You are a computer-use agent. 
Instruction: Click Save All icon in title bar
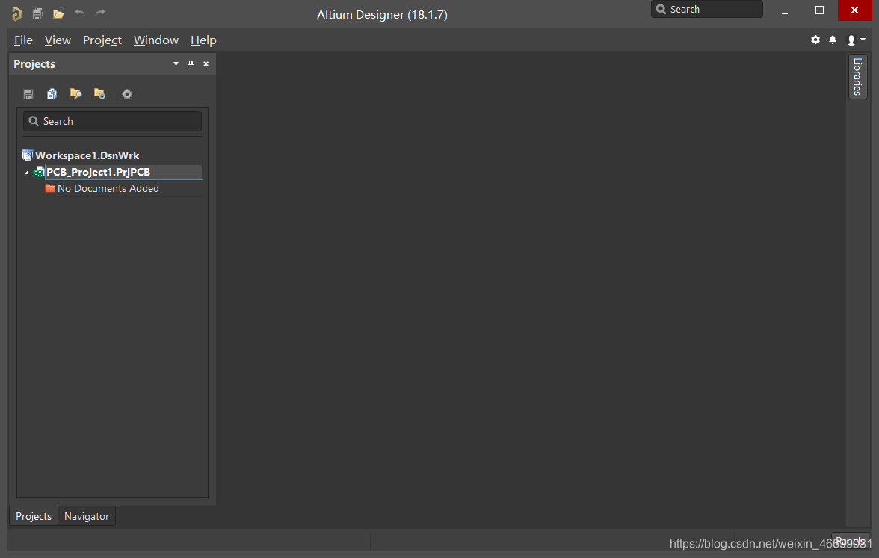point(38,13)
